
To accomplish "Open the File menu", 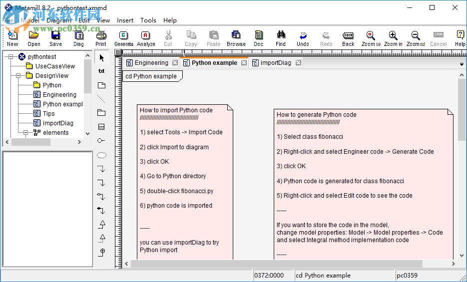I will click(x=9, y=20).
